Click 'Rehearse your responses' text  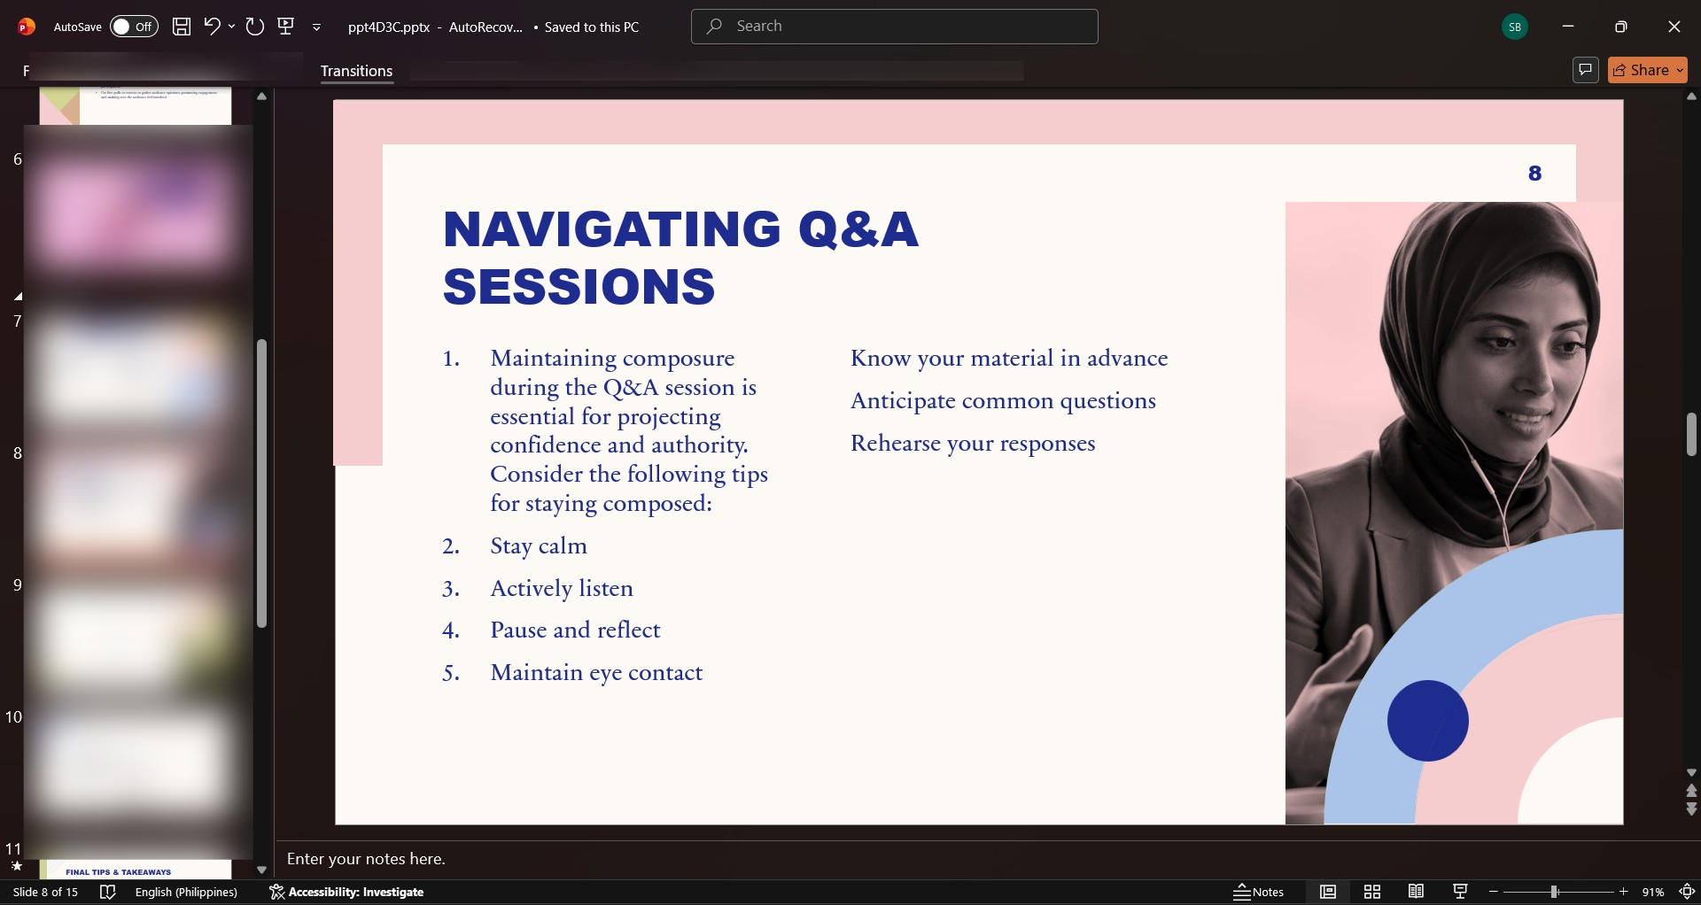973,443
